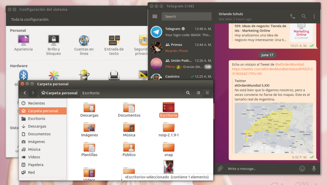327x185 pixels.
Task: Open the Color settings icon under Hardware
Action: [x=54, y=75]
